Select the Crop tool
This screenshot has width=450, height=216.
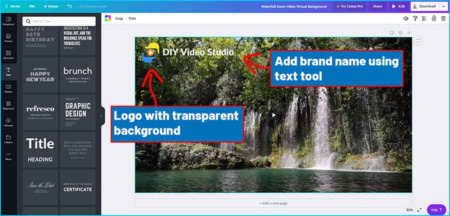pos(119,18)
